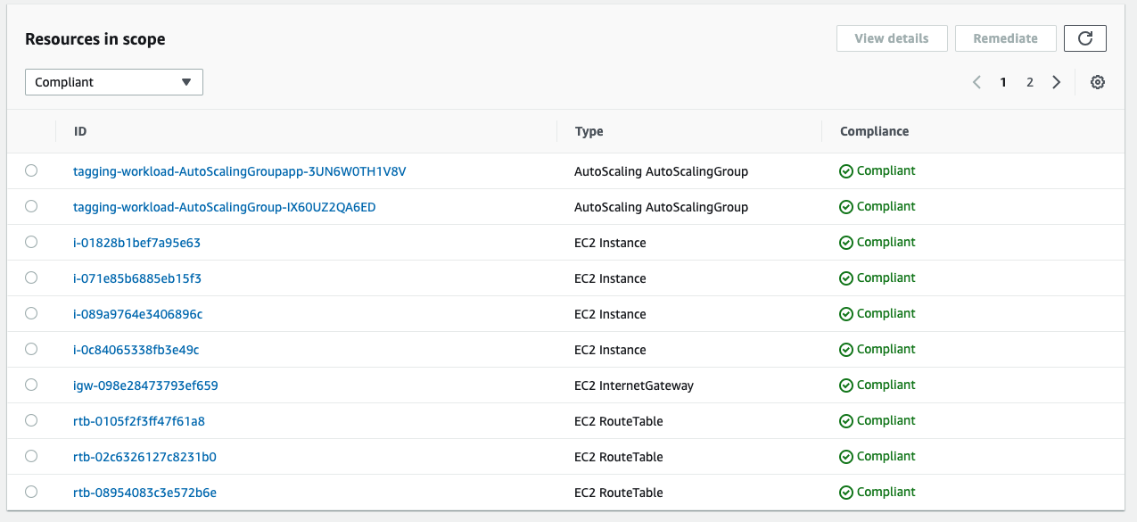Select page 1 in pagination
Screen dimensions: 1137x522
[x=1003, y=82]
